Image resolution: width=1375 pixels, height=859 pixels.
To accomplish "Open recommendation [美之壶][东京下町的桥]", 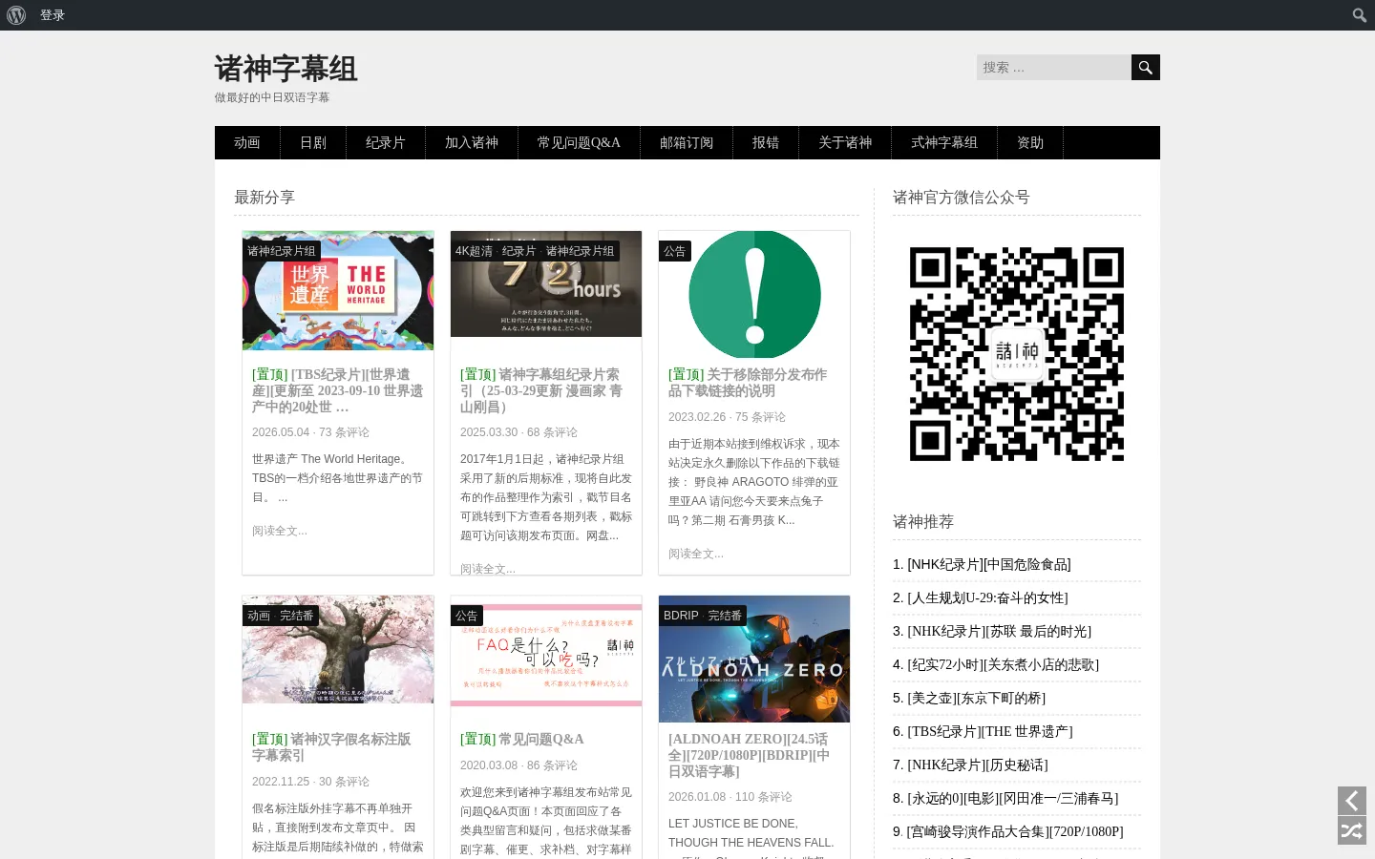I will 976,698.
